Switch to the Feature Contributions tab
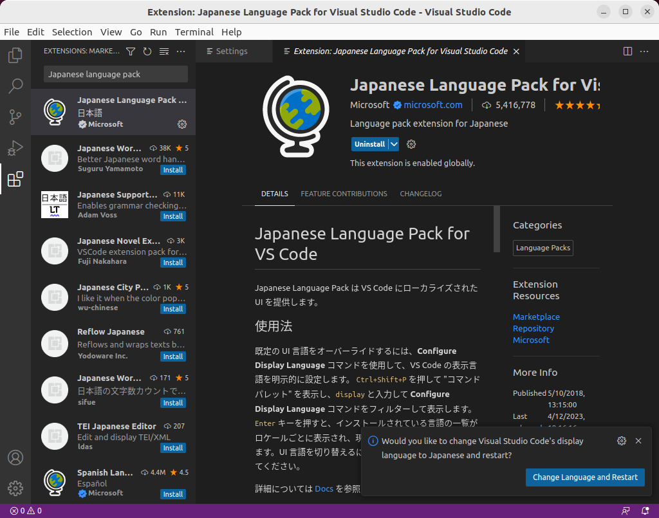The image size is (659, 518). tap(344, 194)
